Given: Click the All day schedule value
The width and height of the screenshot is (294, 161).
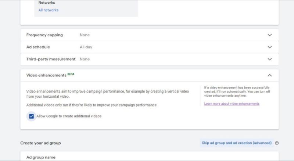Looking at the screenshot, I should pos(86,47).
